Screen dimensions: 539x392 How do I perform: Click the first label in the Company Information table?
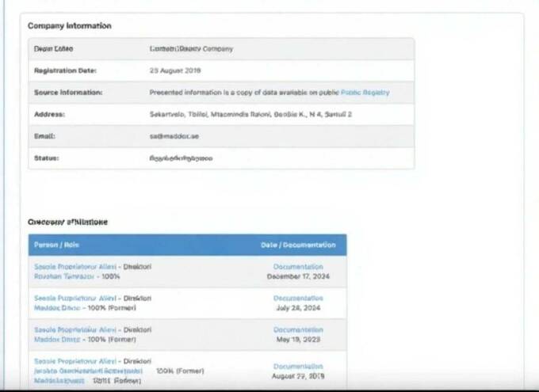(x=53, y=49)
